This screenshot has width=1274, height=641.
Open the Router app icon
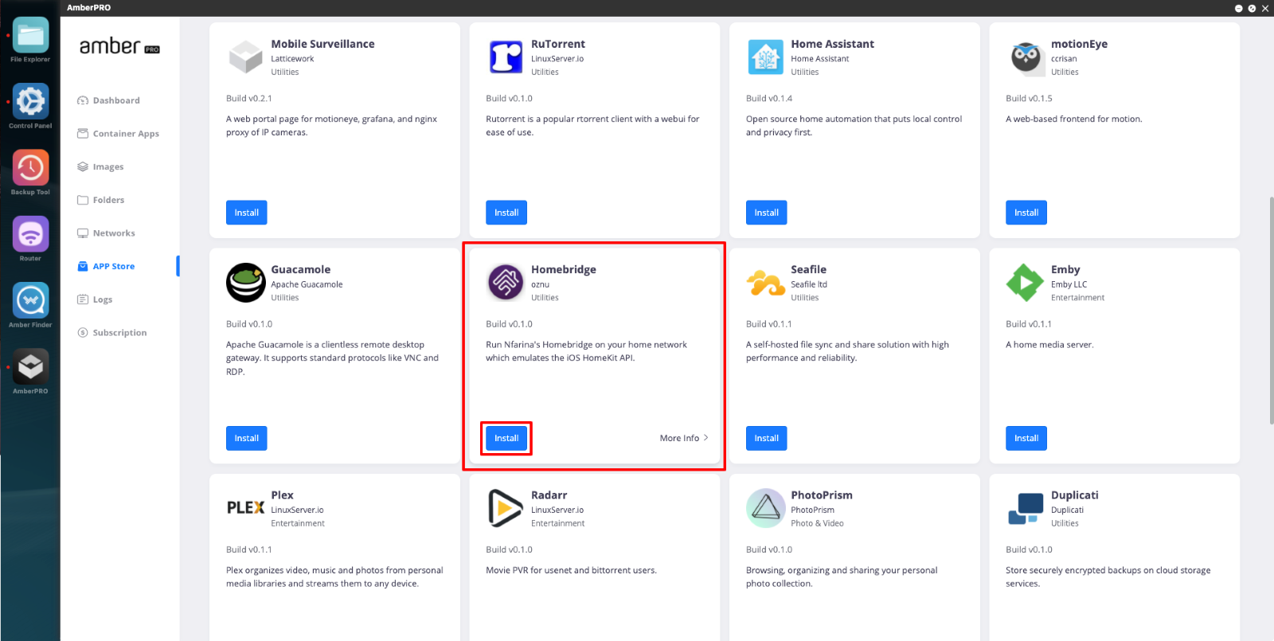click(x=30, y=234)
